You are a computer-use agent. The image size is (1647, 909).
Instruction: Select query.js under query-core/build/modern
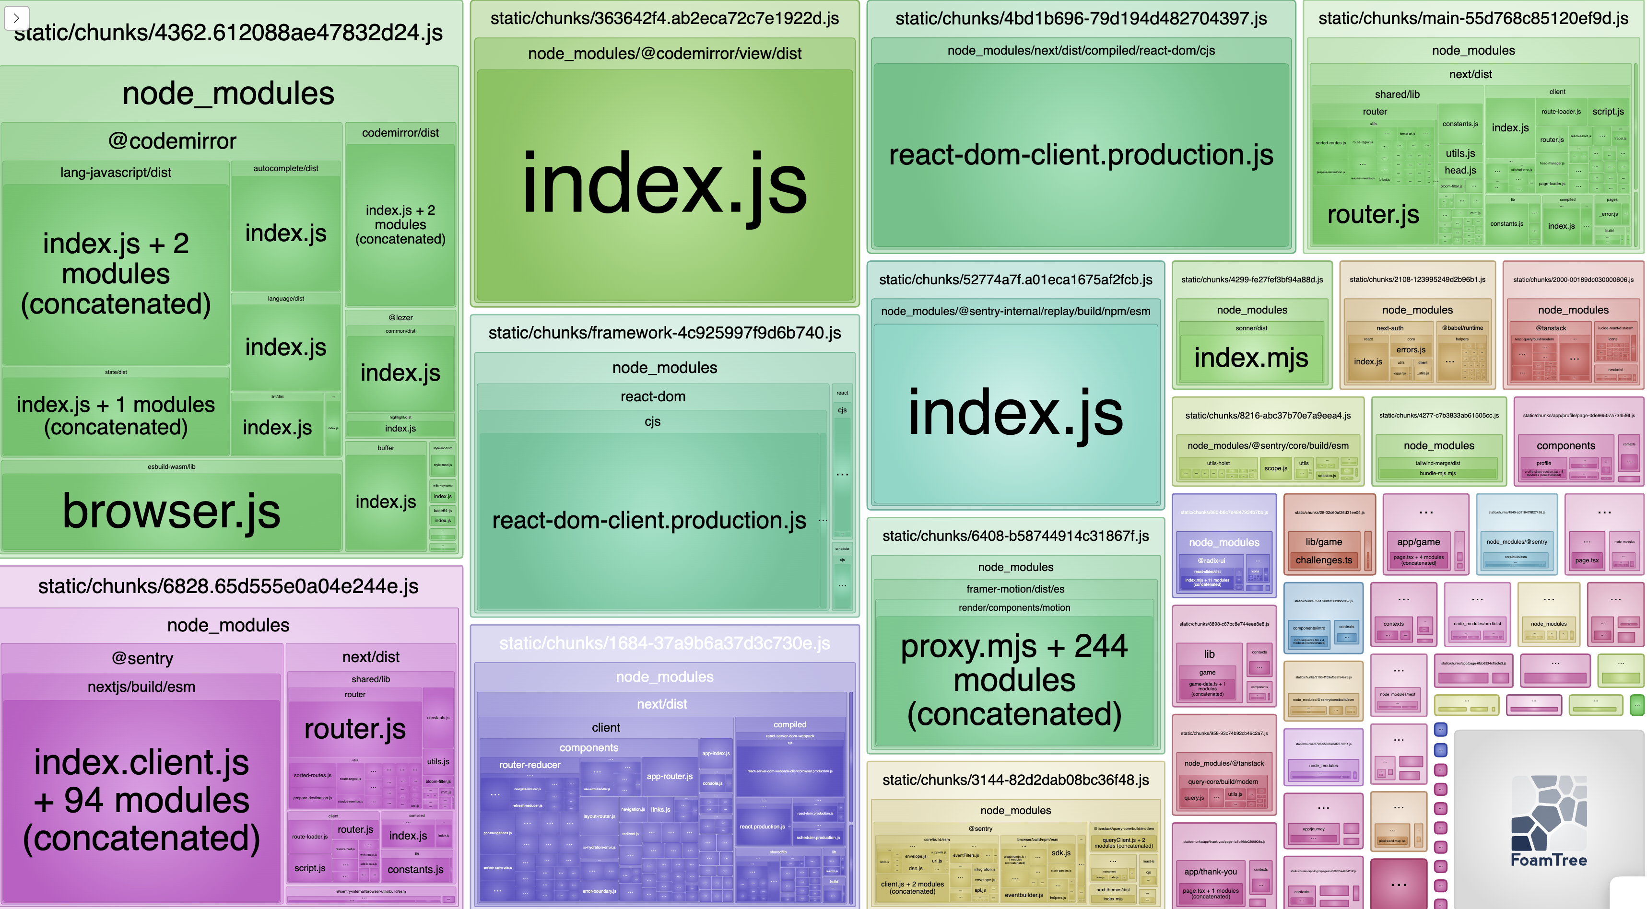pos(1194,798)
